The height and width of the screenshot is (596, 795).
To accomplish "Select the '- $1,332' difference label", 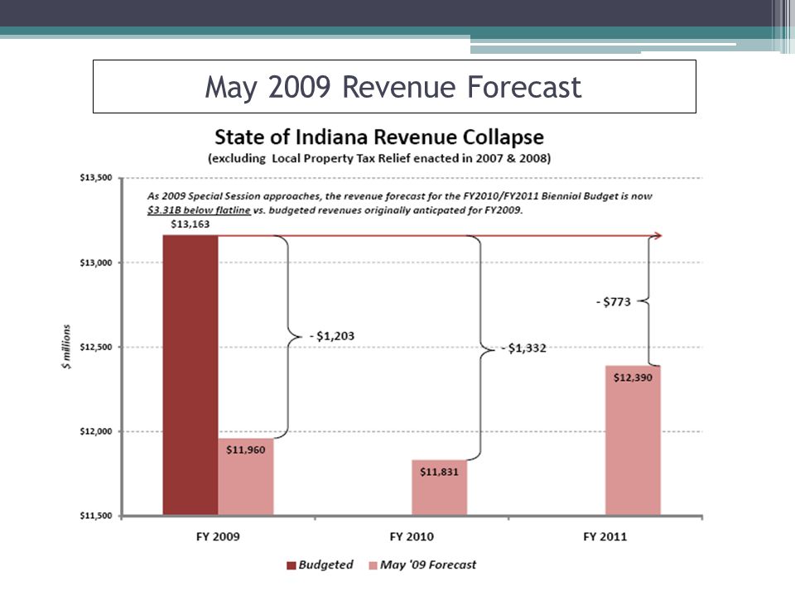I will [523, 348].
